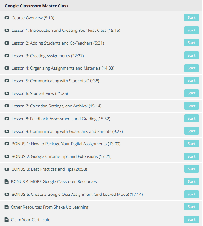
Task: Click the video icon for BONUS 1
Action: [7, 144]
